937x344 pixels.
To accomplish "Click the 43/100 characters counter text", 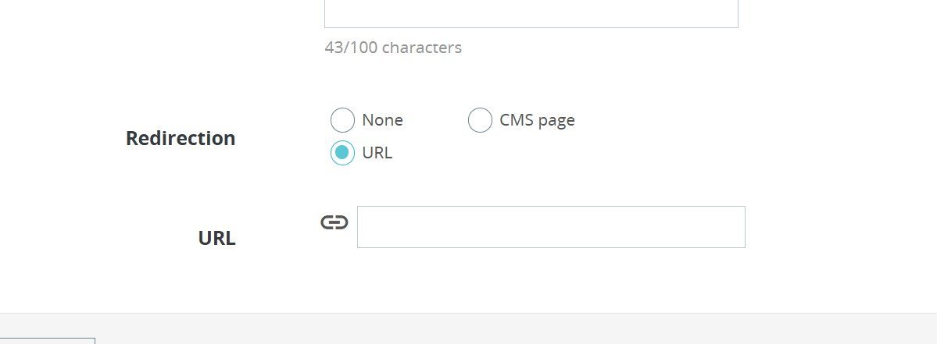I will [393, 48].
